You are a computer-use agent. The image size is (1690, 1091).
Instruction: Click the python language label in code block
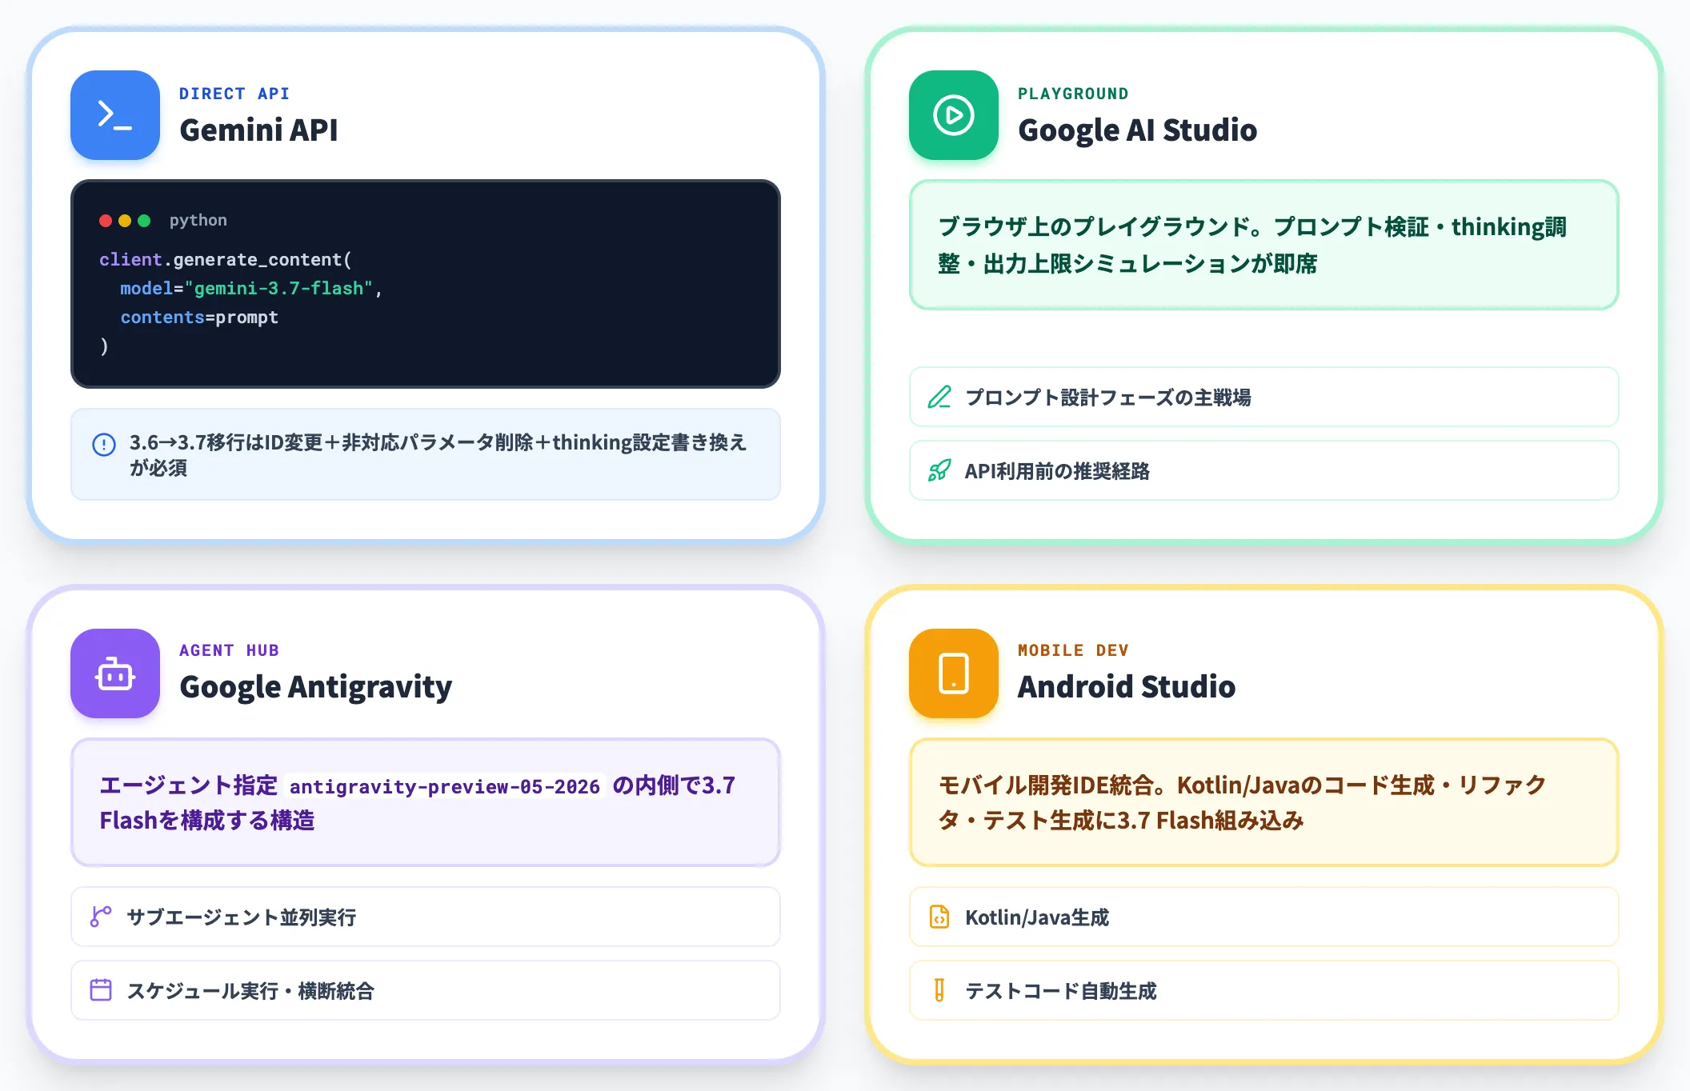tap(198, 221)
